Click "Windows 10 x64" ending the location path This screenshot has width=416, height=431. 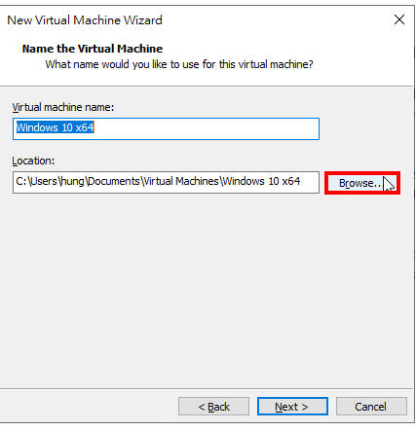tap(261, 181)
